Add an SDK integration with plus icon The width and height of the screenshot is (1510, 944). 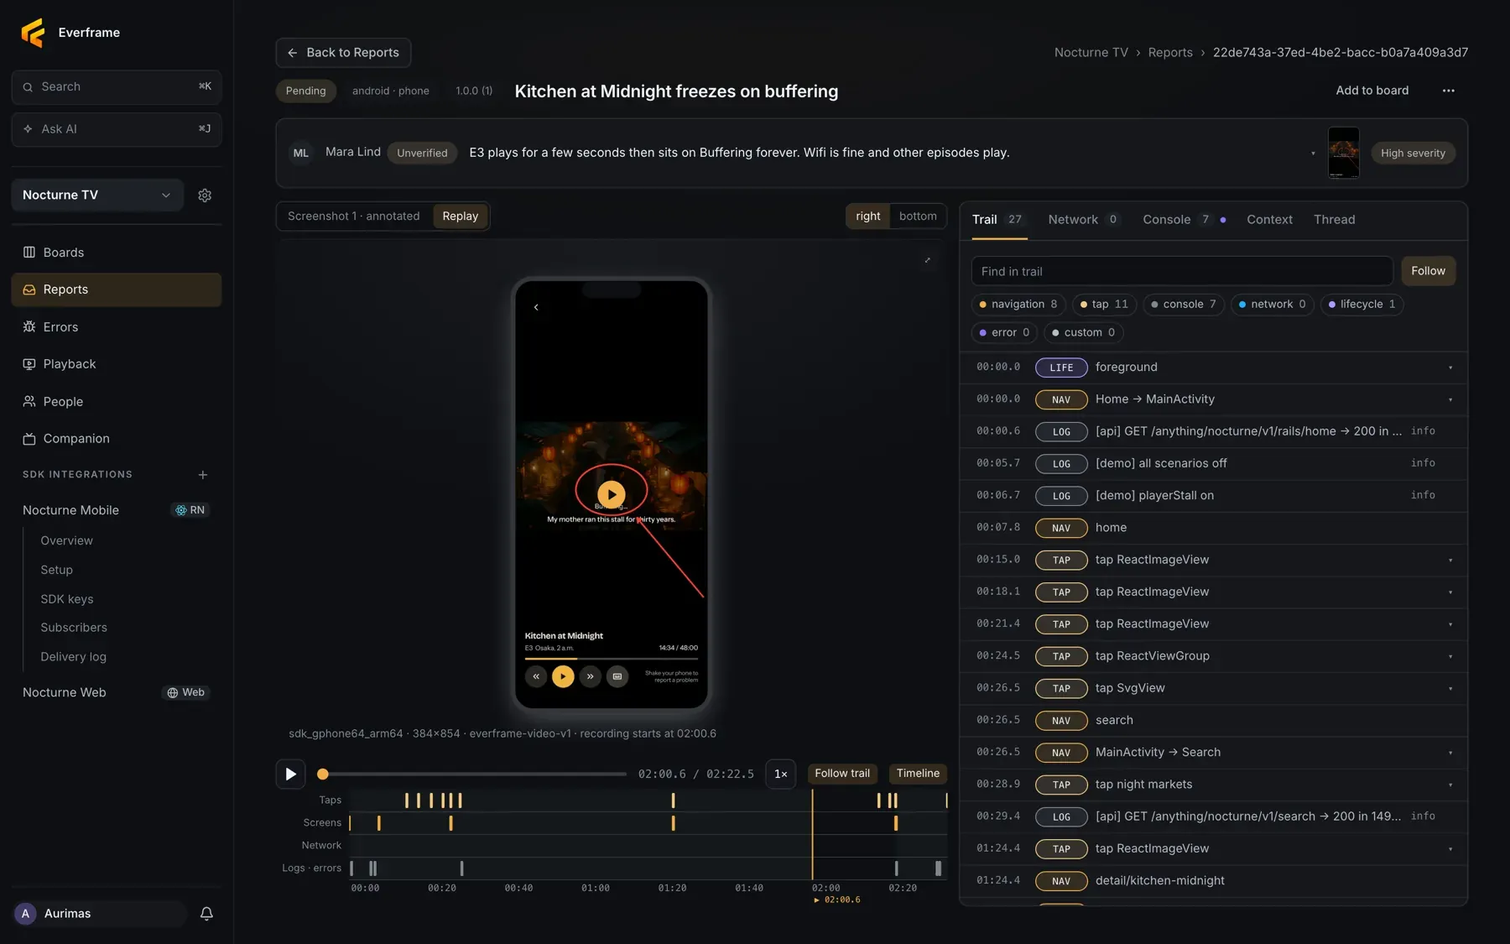[203, 475]
